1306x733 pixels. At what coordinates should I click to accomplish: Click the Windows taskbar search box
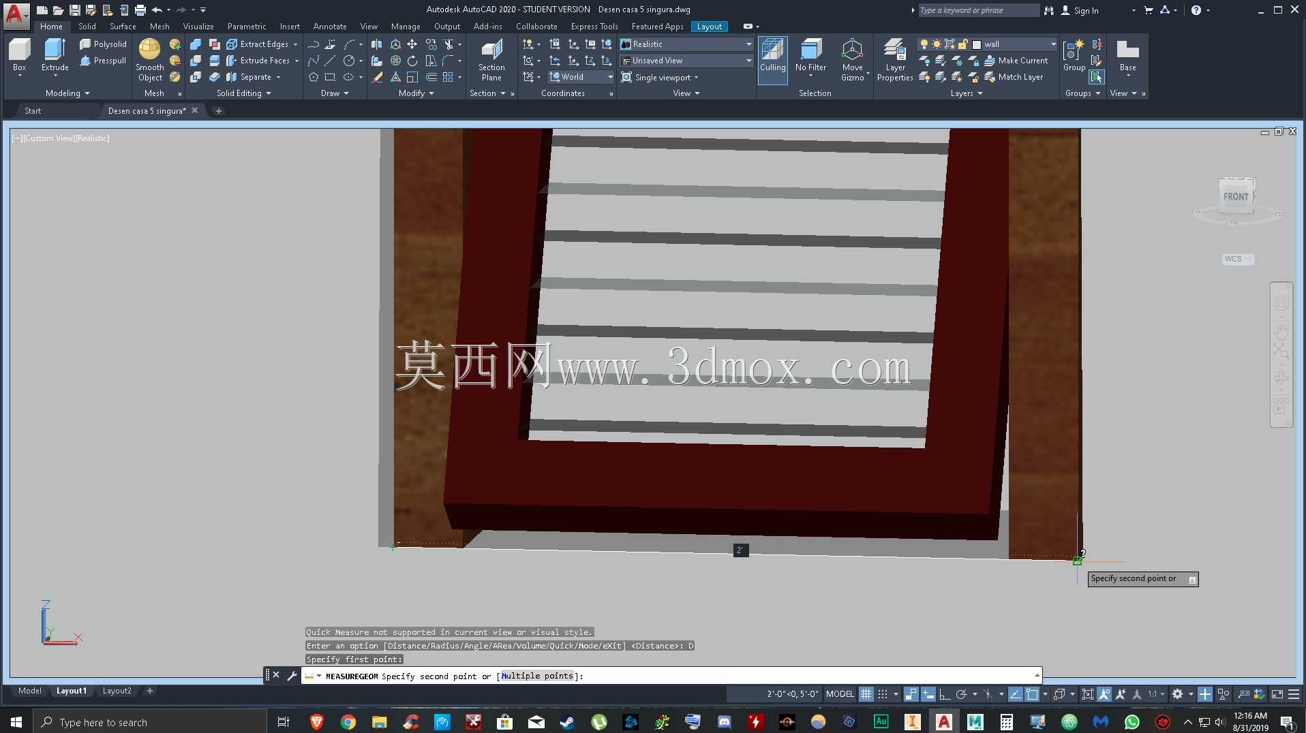click(x=150, y=721)
